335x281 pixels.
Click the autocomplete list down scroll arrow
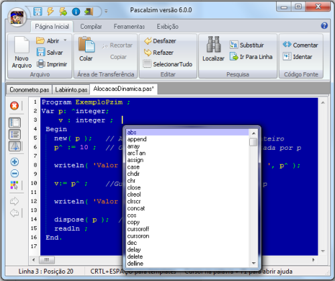pyautogui.click(x=253, y=263)
